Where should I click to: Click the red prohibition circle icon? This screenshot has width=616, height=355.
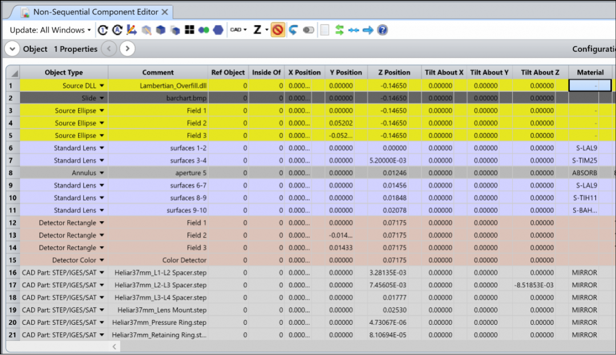click(x=278, y=30)
